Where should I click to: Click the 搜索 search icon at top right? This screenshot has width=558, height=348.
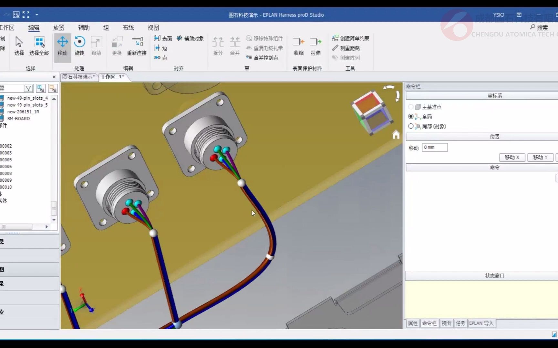point(532,27)
